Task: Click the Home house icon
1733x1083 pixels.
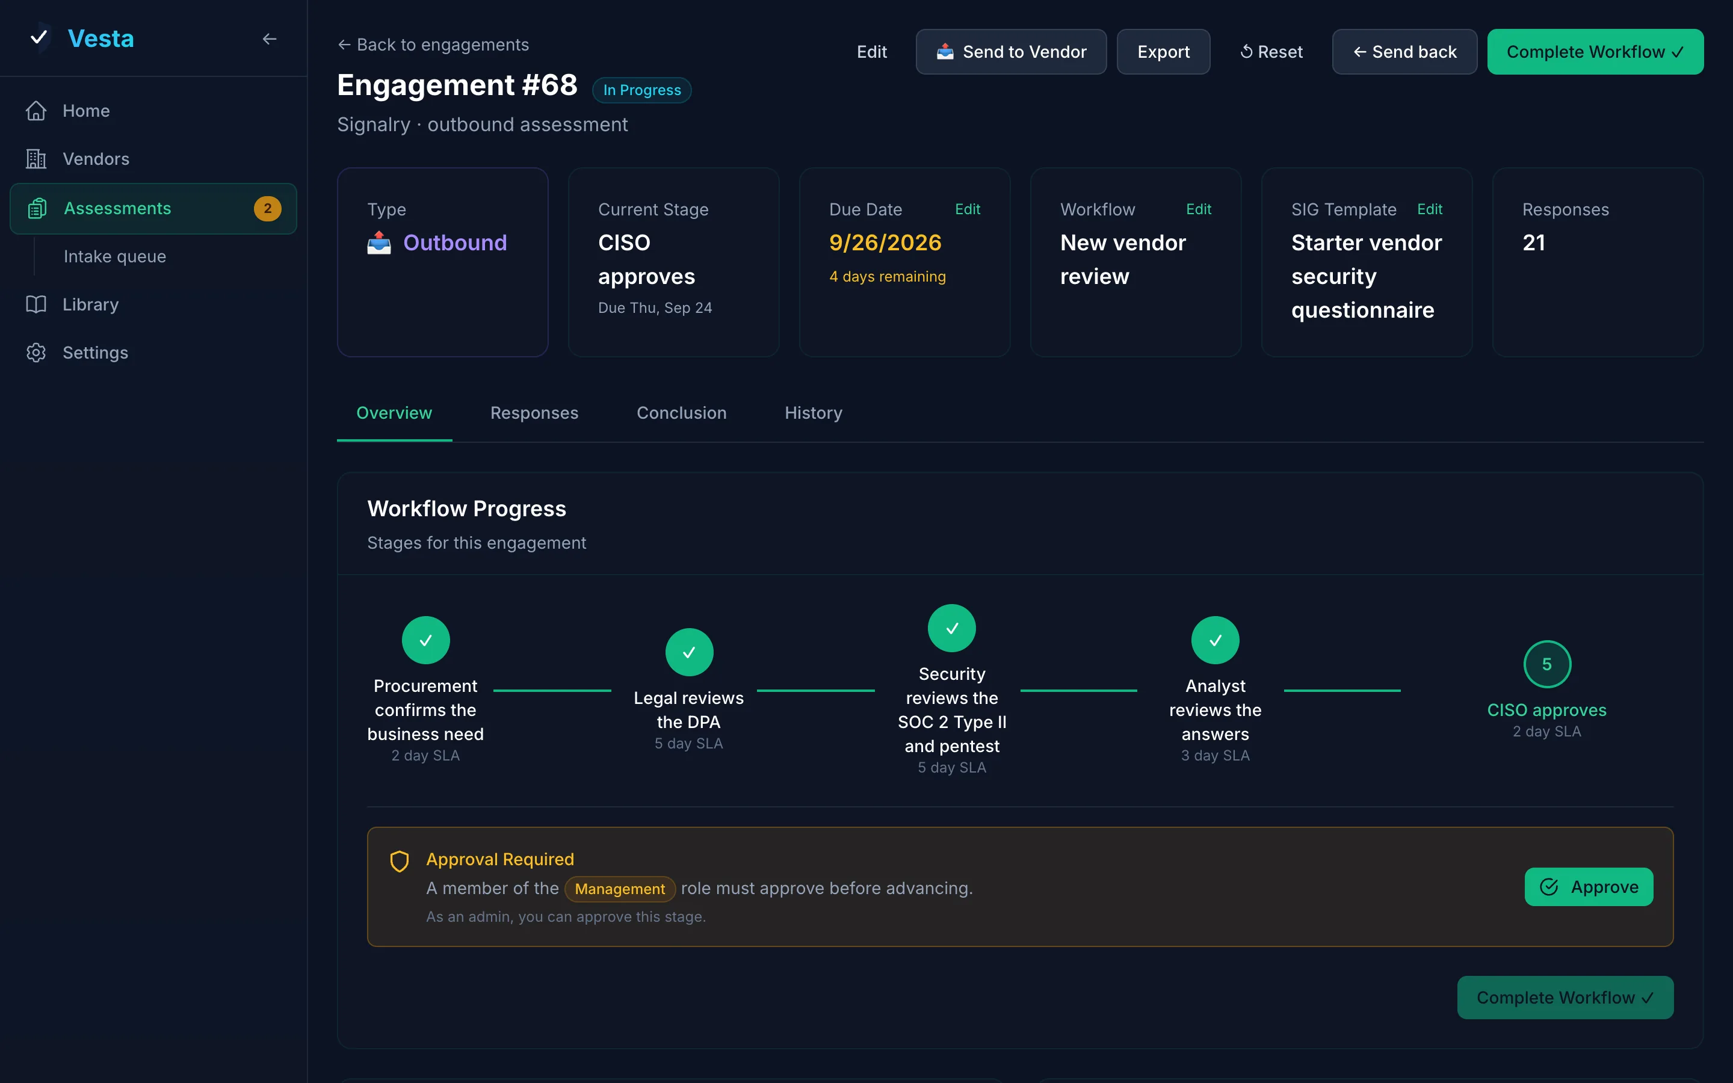Action: [x=36, y=111]
